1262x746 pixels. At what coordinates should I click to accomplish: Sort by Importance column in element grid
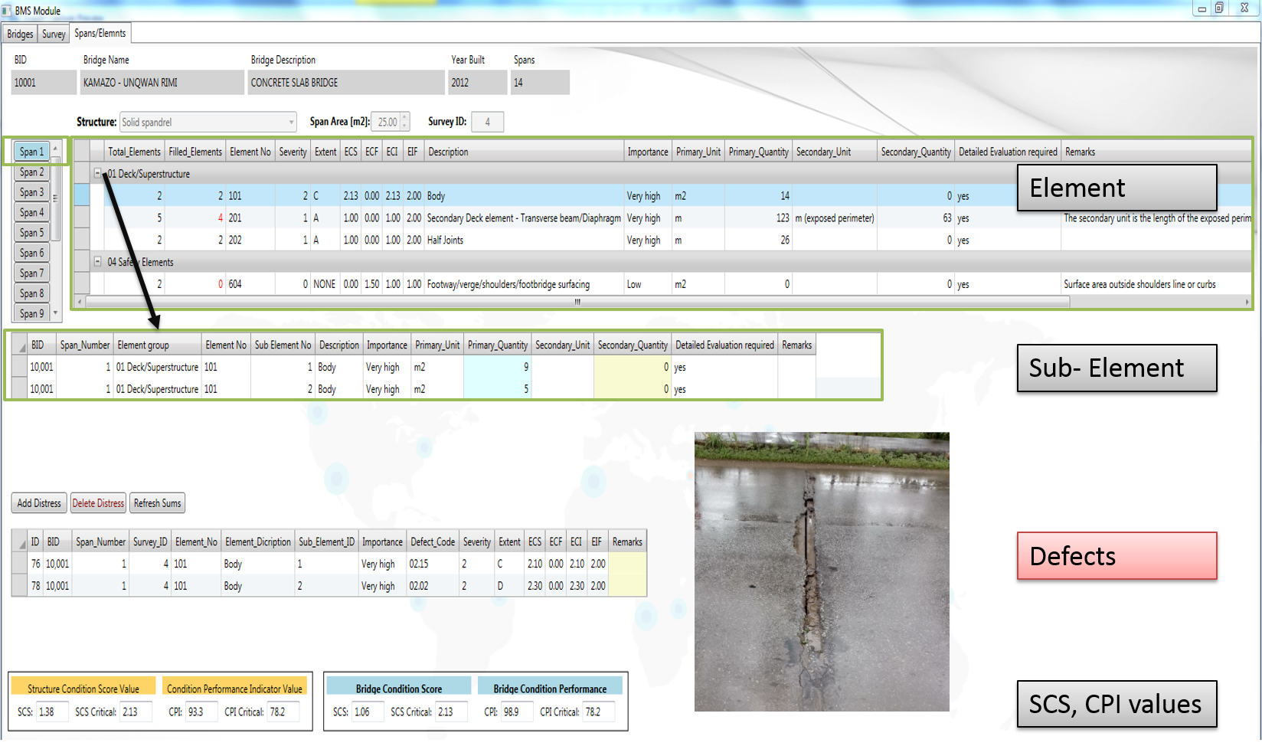click(648, 152)
